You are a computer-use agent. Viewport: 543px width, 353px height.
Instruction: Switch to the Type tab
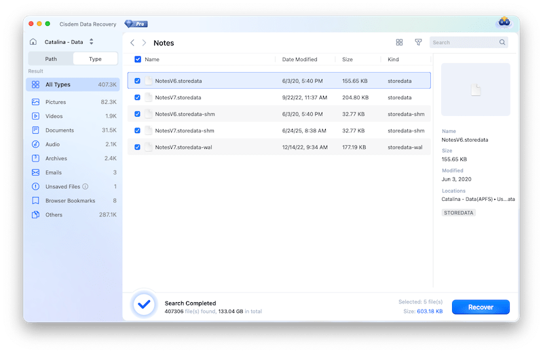[x=95, y=59]
